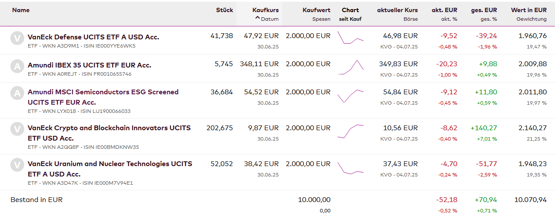Sort the table by Kaufkurs column
The height and width of the screenshot is (218, 555).
pos(265,10)
